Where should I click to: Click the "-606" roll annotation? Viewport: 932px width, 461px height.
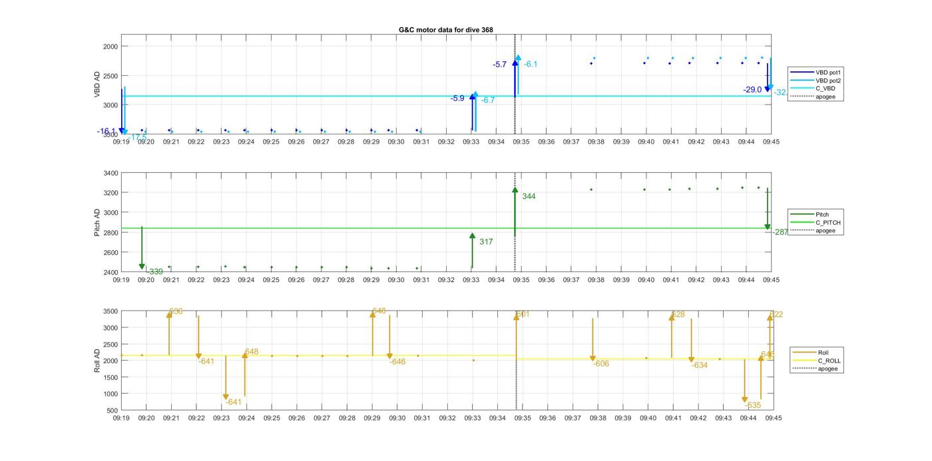pyautogui.click(x=601, y=364)
